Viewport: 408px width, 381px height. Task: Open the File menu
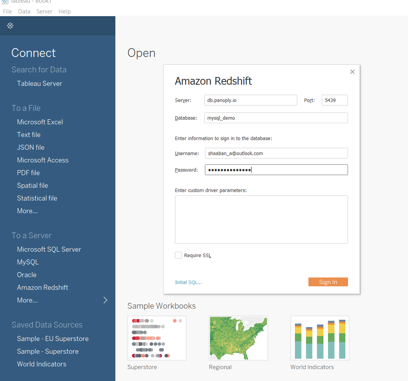click(x=7, y=12)
